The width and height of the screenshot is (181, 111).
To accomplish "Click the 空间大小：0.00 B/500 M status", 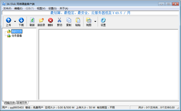I will [x=59, y=108].
